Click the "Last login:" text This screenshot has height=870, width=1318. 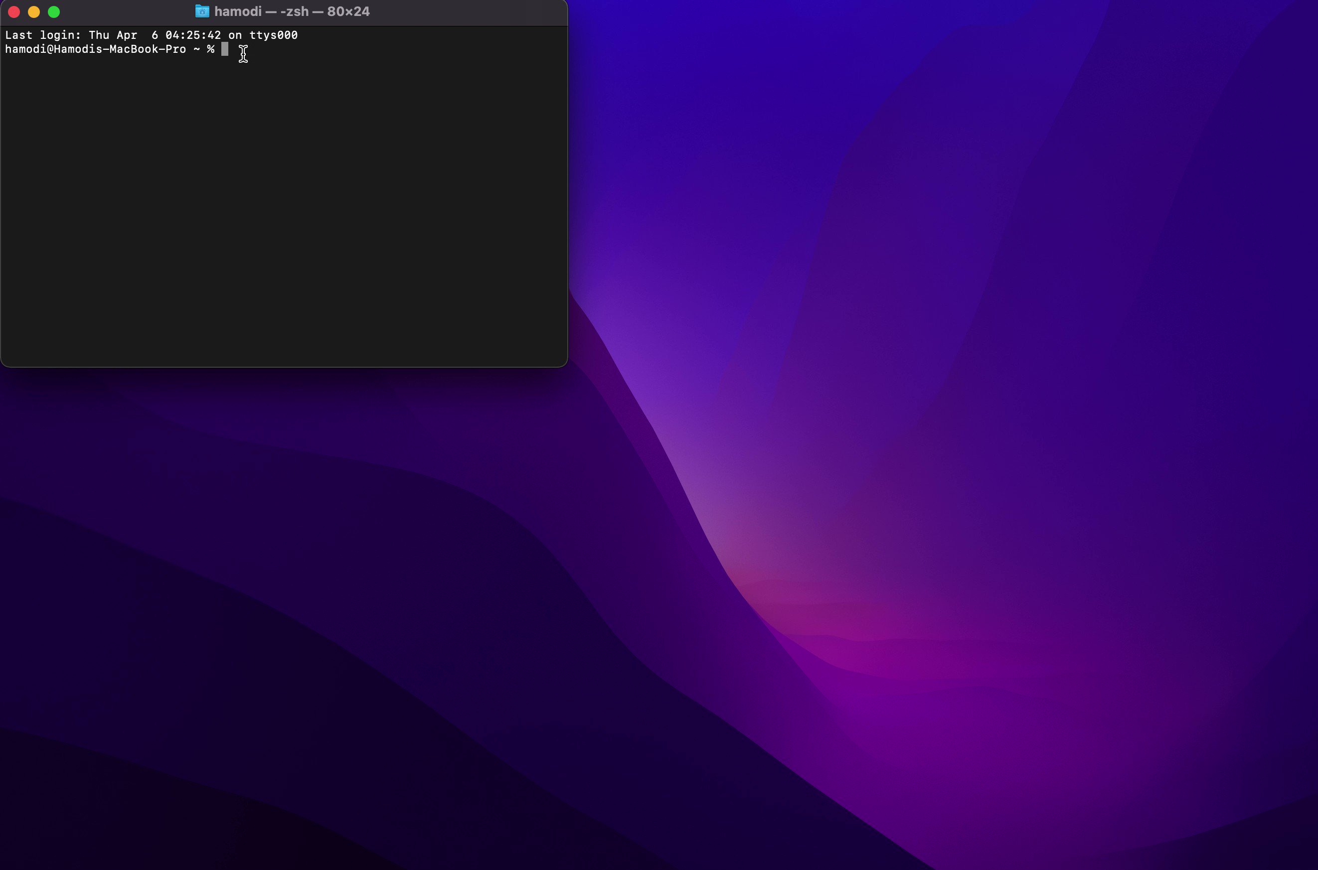[x=43, y=35]
